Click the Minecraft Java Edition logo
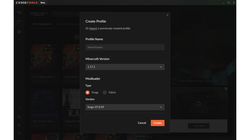Image resolution: width=250 pixels, height=140 pixels. (39, 14)
